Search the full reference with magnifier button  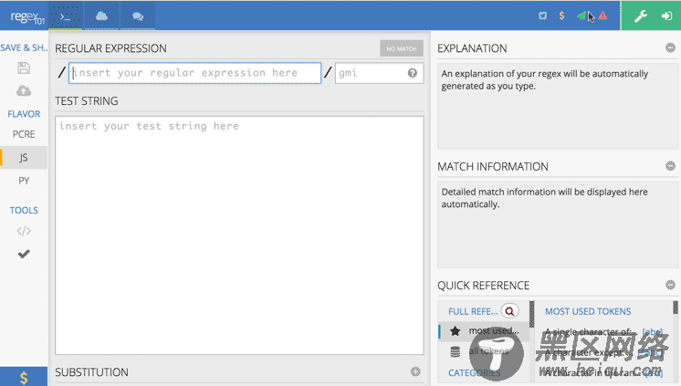point(509,311)
